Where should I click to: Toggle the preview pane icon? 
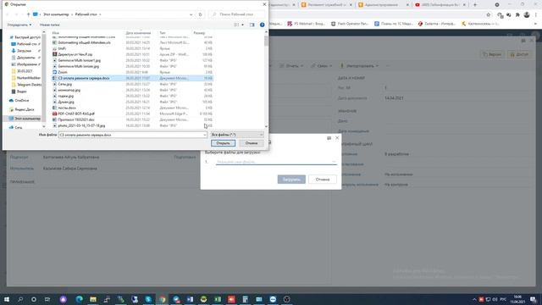[x=252, y=25]
